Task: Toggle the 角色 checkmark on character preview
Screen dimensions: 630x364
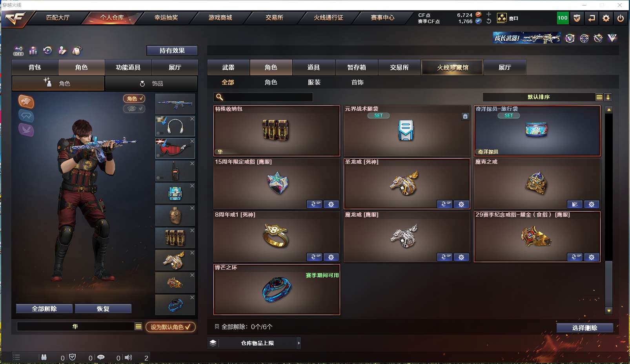Action: [134, 99]
